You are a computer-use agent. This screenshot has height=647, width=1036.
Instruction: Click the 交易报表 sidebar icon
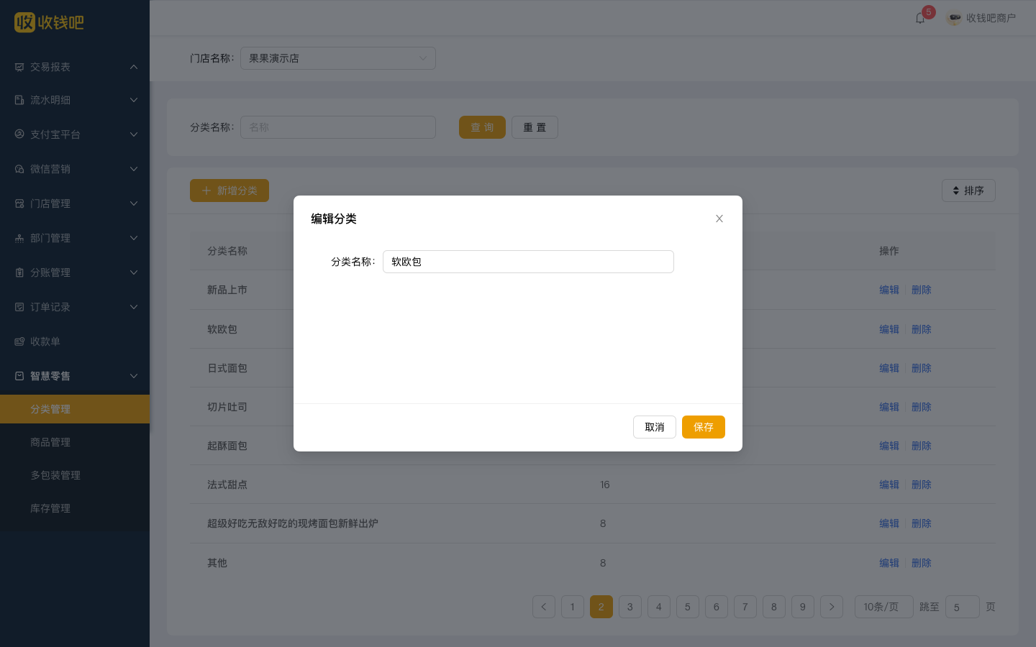coord(19,67)
